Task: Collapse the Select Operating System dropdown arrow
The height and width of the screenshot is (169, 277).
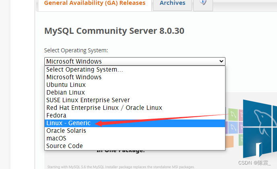Action: [221, 61]
